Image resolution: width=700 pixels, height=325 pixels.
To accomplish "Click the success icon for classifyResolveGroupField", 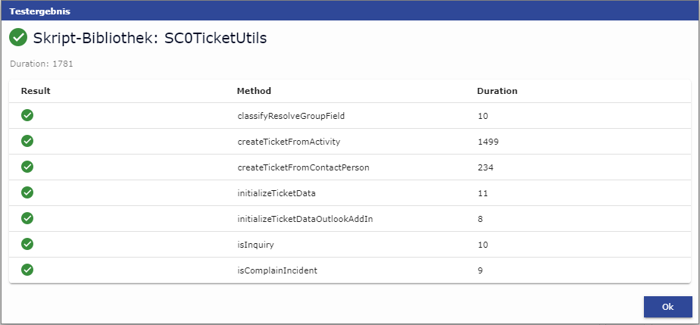I will tap(27, 116).
